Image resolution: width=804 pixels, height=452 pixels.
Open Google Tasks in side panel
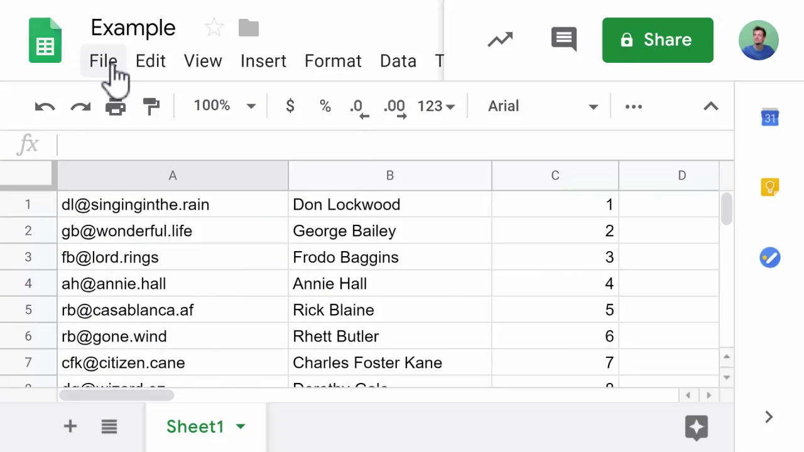pos(769,257)
